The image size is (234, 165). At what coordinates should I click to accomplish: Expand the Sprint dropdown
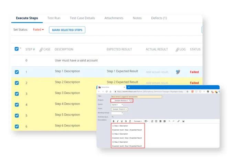click(x=117, y=104)
